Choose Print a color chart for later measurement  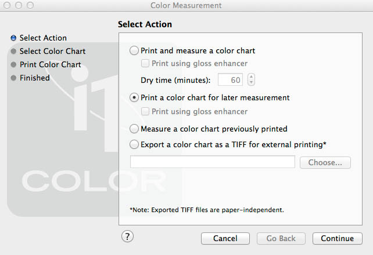click(x=135, y=97)
